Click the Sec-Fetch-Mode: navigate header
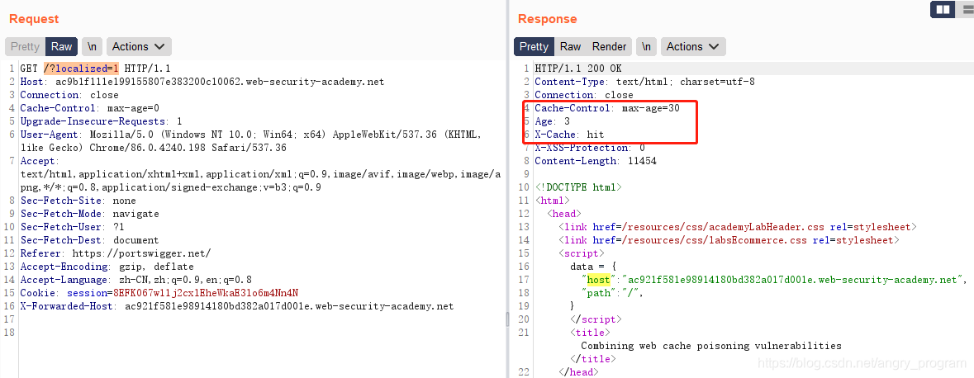974x378 pixels. tap(89, 214)
